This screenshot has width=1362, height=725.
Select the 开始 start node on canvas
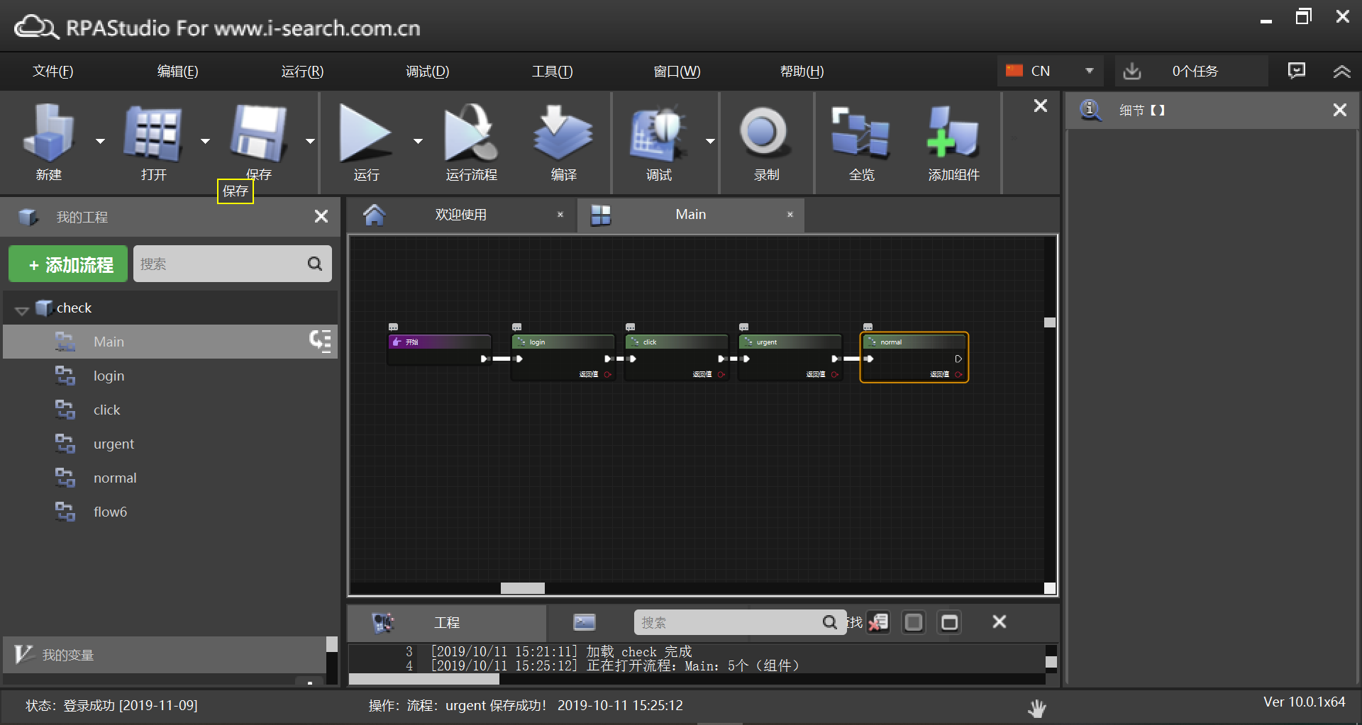click(439, 350)
